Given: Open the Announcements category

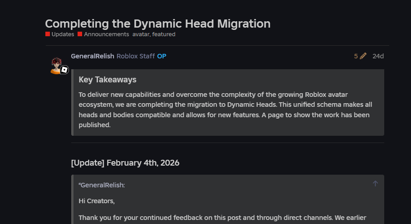Looking at the screenshot, I should [106, 34].
